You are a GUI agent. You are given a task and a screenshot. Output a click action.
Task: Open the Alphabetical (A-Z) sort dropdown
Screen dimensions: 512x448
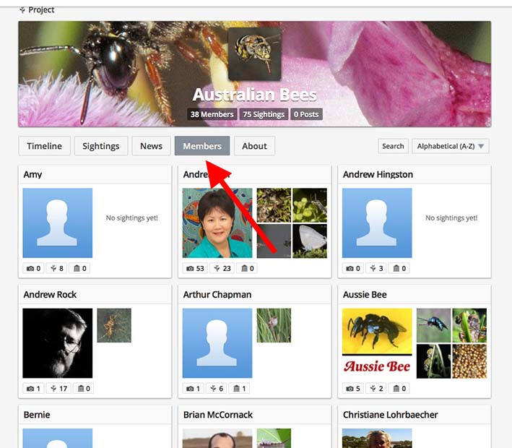click(x=451, y=146)
